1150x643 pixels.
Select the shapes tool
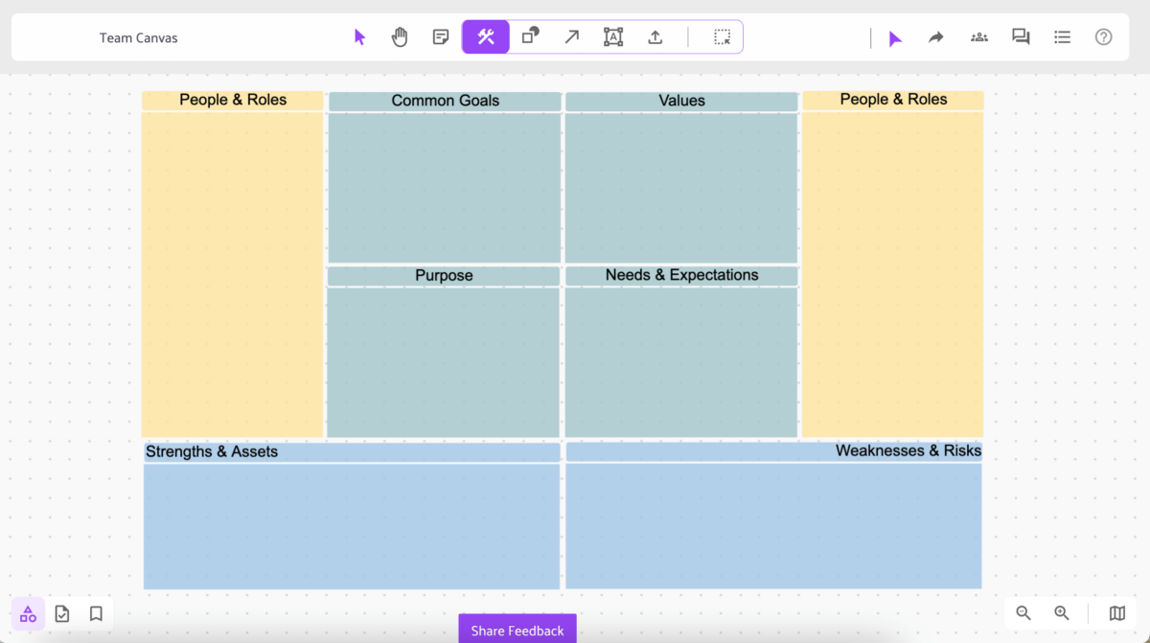pyautogui.click(x=529, y=36)
